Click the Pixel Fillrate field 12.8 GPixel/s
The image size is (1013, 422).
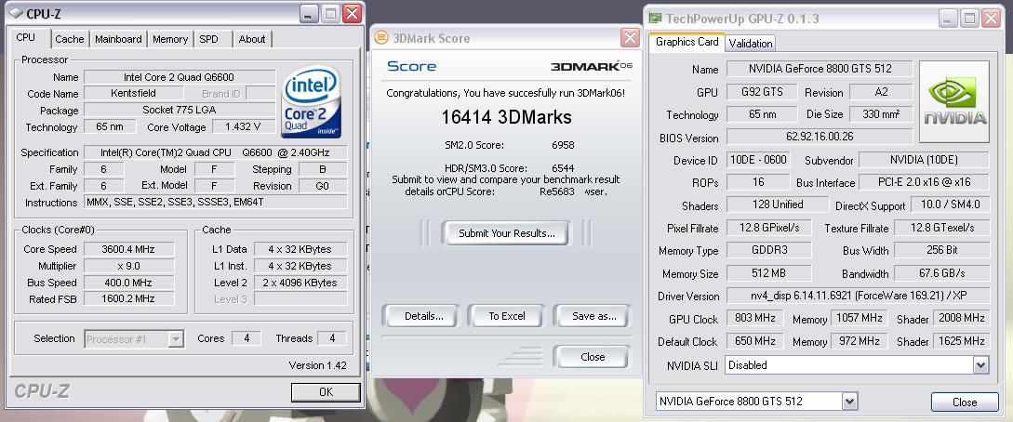pos(768,228)
